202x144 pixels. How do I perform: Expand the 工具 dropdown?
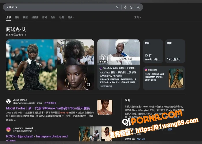(137, 17)
